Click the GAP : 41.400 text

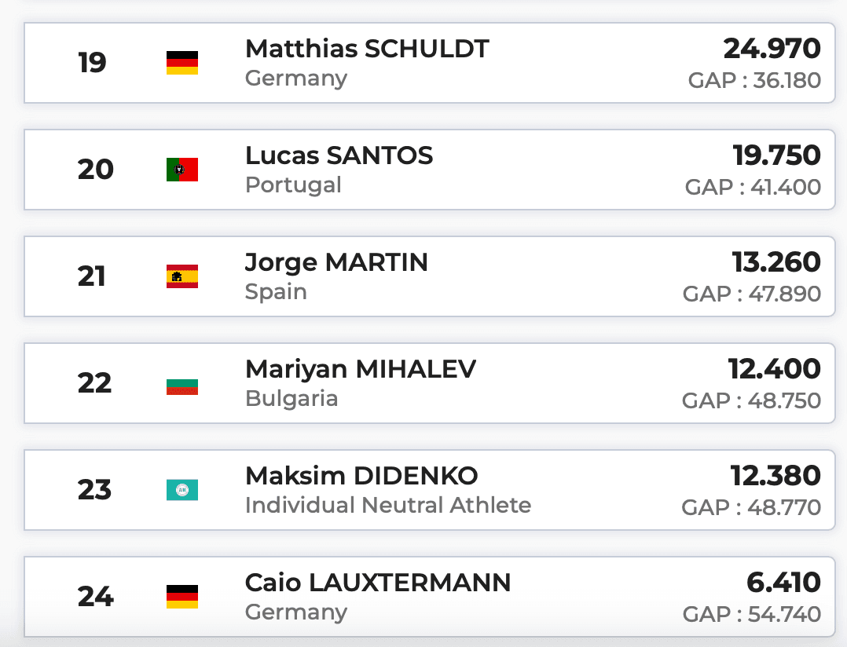[x=753, y=188]
